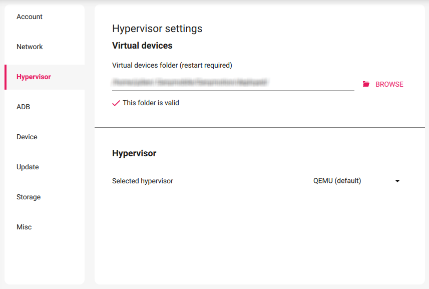Open the Device settings page
The image size is (429, 289).
click(x=27, y=137)
